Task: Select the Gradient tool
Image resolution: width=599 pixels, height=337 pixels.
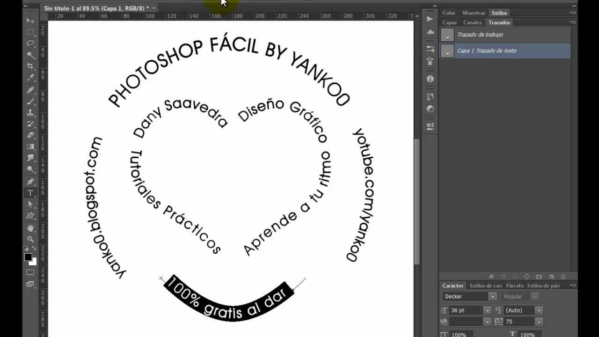Action: (30, 147)
